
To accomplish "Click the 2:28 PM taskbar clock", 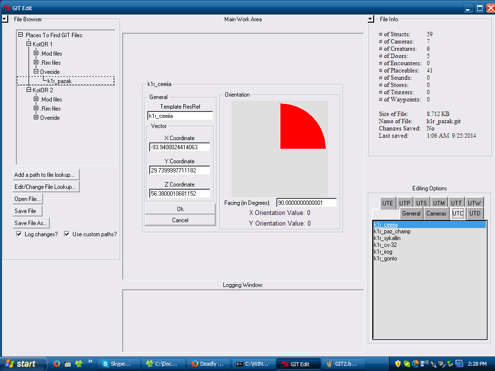I will coord(477,364).
